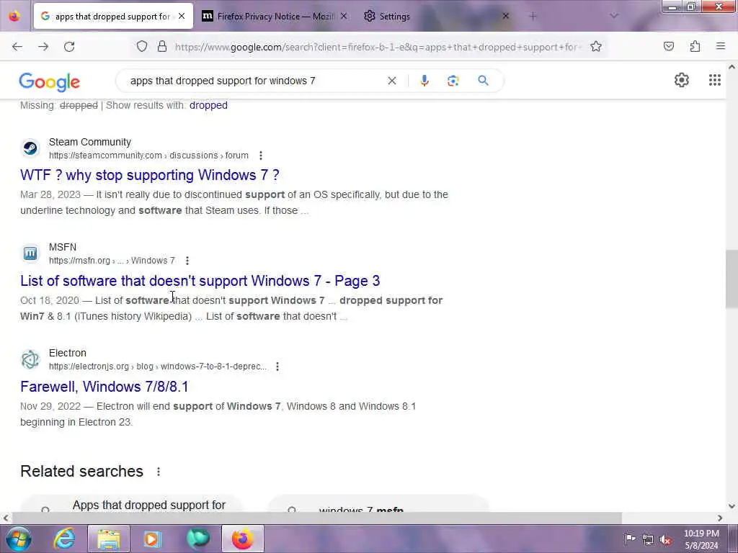Close the Google search tab
Viewport: 738px width, 553px height.
tap(182, 17)
